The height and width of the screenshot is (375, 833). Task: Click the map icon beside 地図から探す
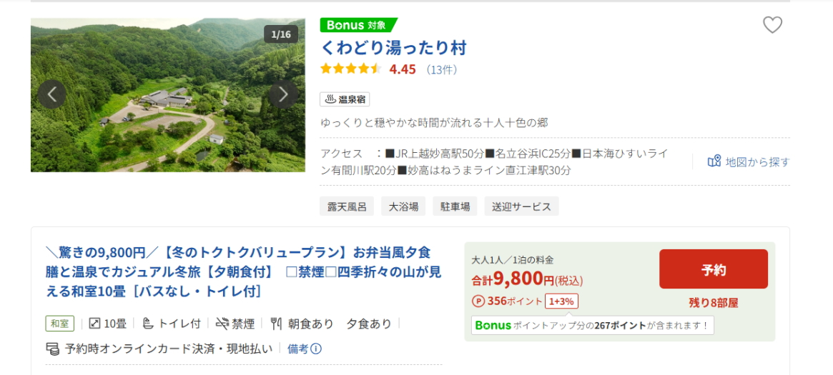click(x=714, y=161)
